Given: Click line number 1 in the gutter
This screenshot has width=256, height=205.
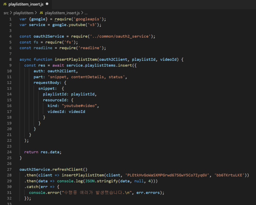Looking at the screenshot, I should coord(11,19).
